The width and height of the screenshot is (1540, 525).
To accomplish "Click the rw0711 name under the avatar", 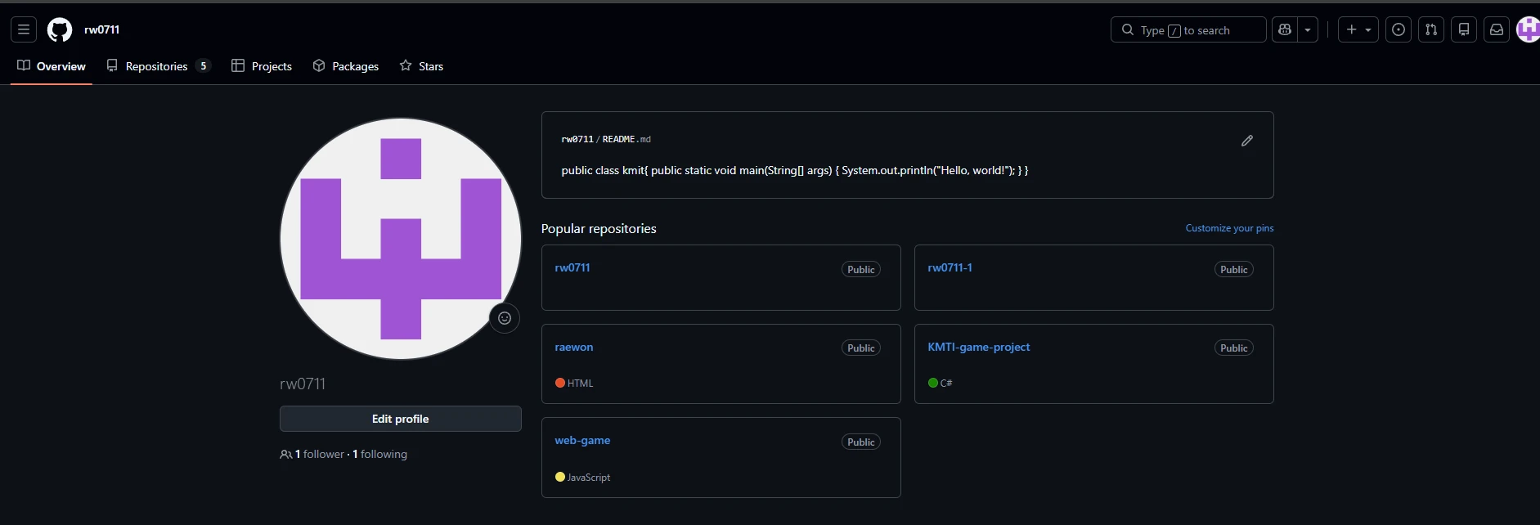I will pos(303,384).
